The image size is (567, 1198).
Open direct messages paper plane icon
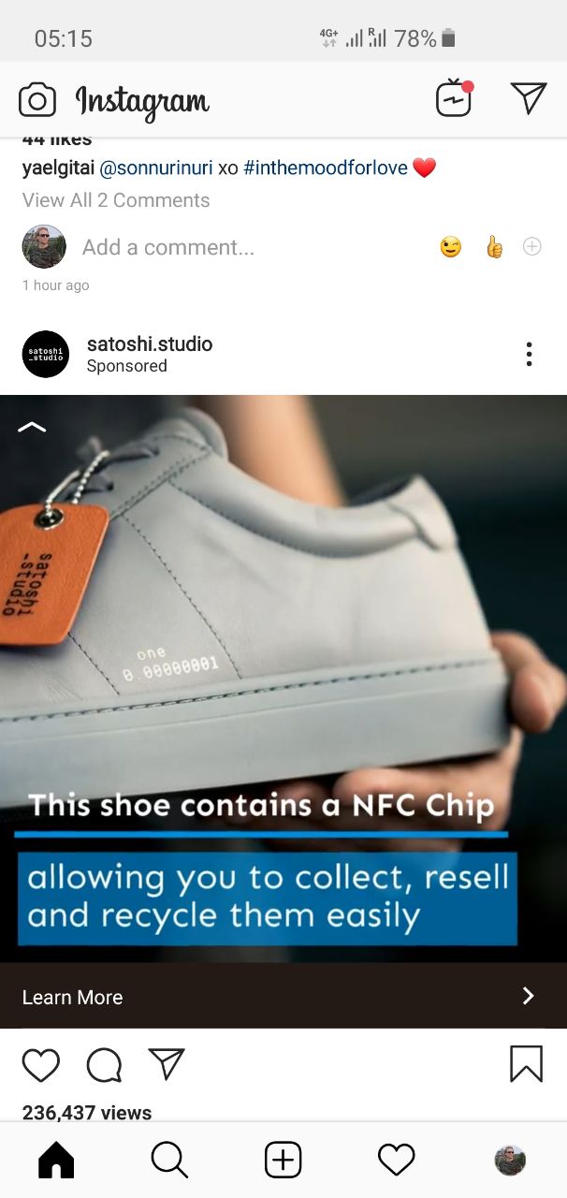528,98
